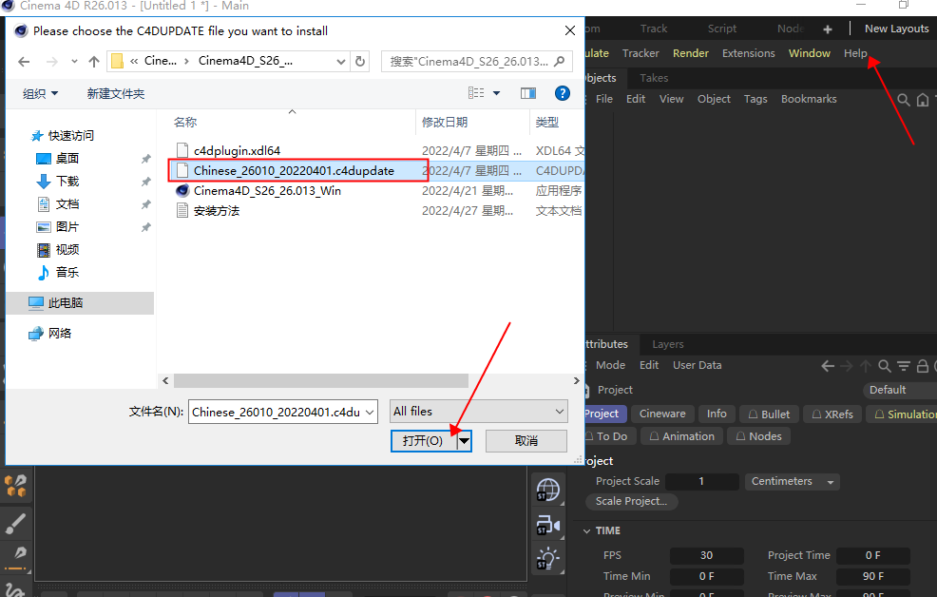This screenshot has width=937, height=597.
Task: Sort by the 修改日期 column header
Action: coord(445,123)
